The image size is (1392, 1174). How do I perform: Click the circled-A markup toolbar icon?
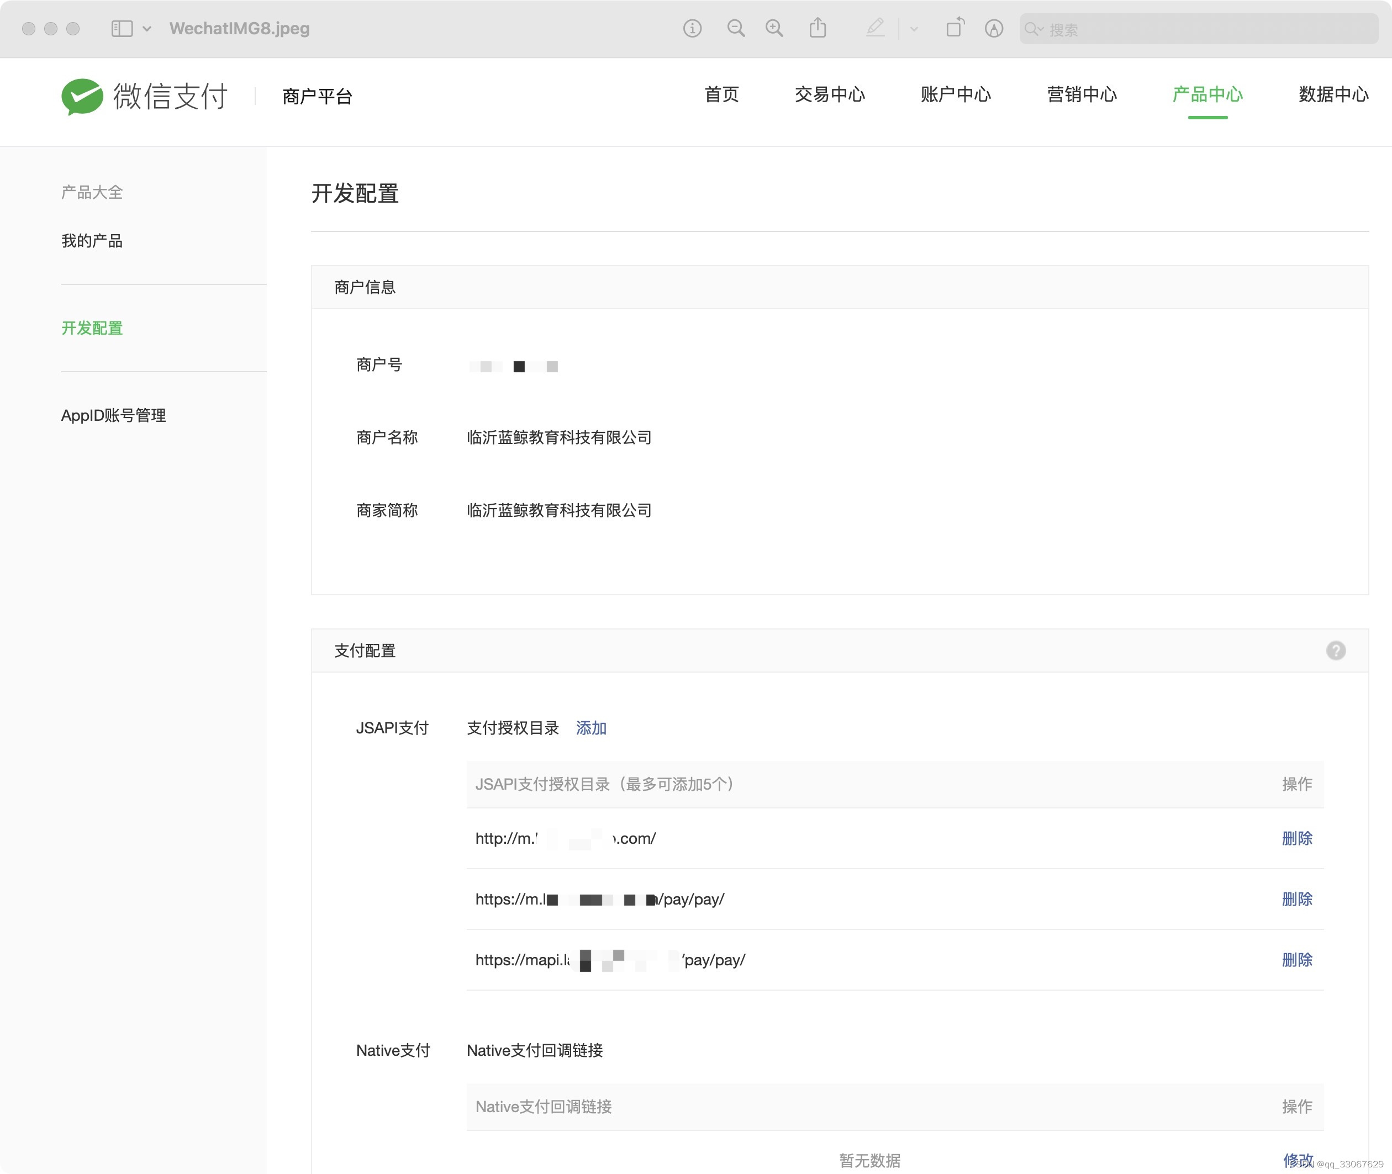click(x=994, y=29)
